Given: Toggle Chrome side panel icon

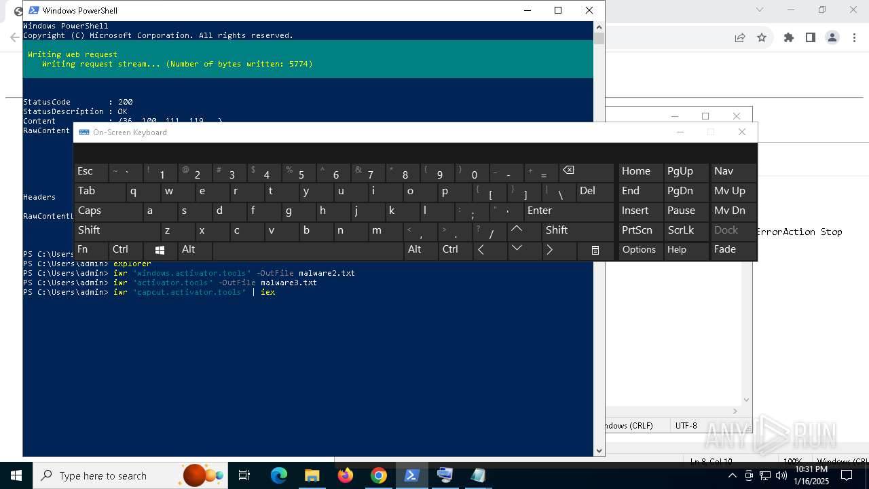Looking at the screenshot, I should [811, 37].
